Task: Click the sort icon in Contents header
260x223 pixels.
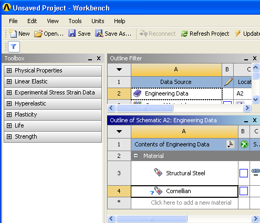Action: pyautogui.click(x=231, y=144)
